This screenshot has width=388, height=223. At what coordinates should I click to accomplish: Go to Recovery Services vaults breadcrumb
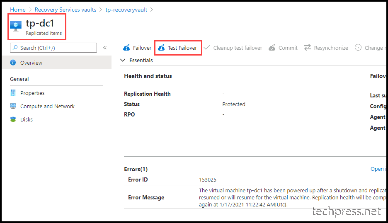[x=65, y=10]
